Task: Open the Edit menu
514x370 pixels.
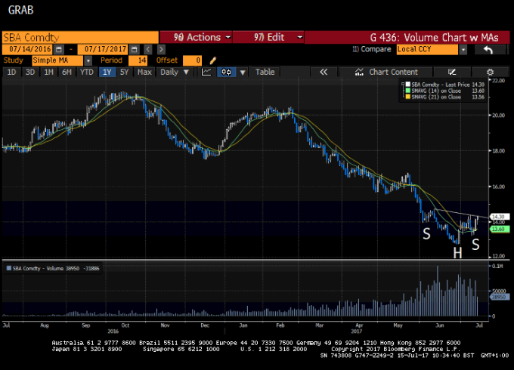Action: (x=268, y=37)
